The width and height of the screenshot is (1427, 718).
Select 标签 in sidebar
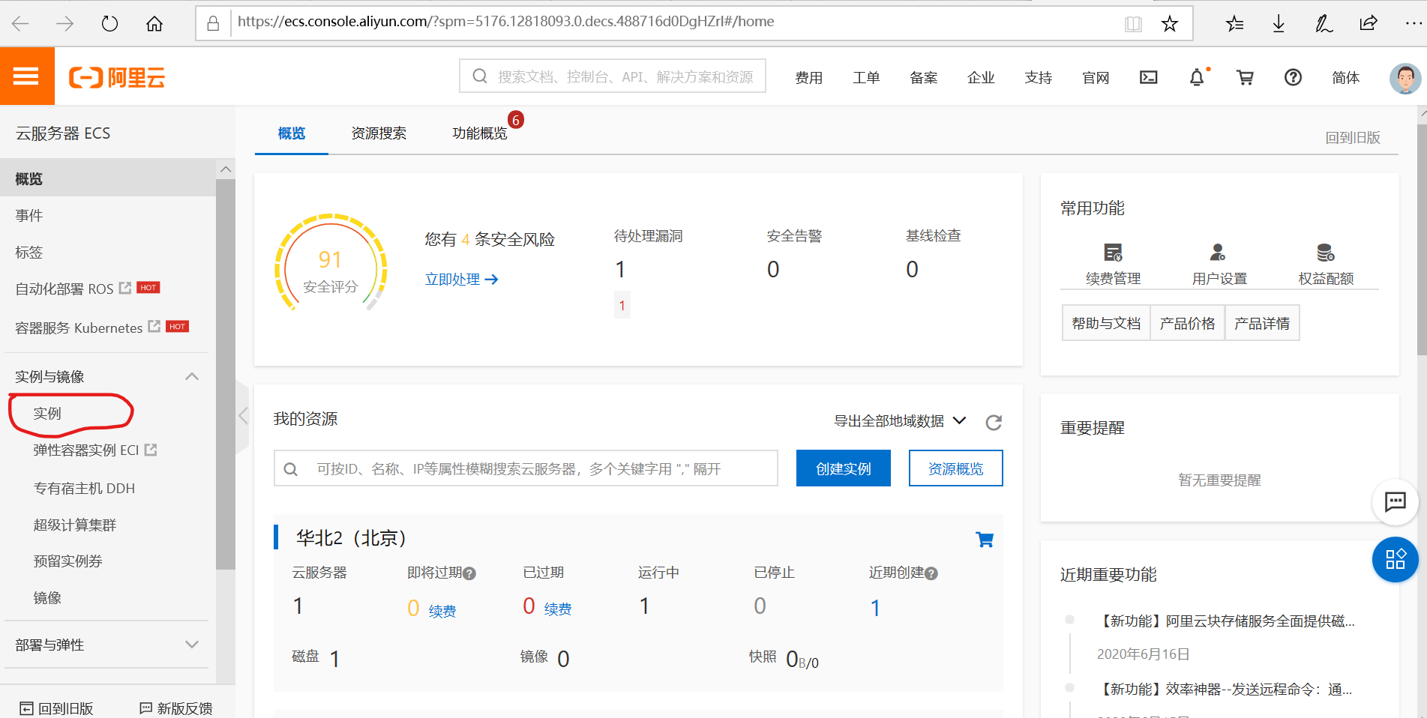(29, 252)
